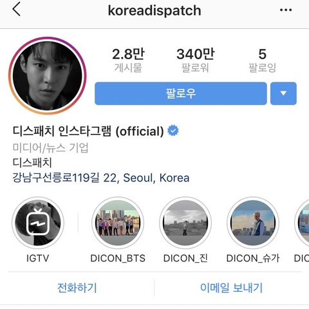Tap the blue verified badge
The width and height of the screenshot is (309, 309).
(x=173, y=131)
